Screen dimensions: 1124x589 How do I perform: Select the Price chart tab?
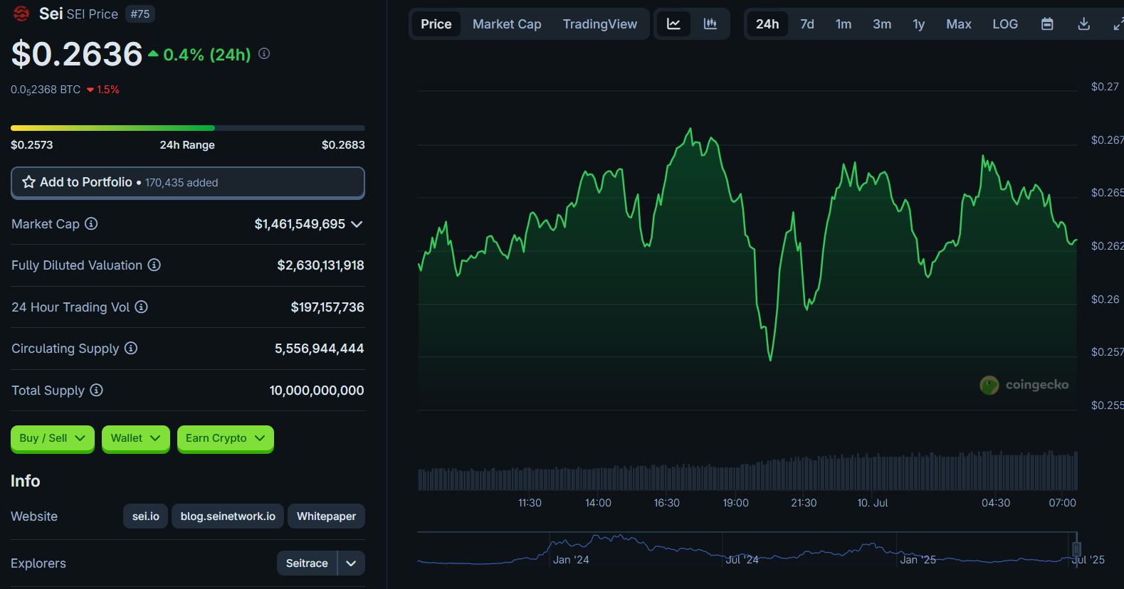[x=436, y=24]
